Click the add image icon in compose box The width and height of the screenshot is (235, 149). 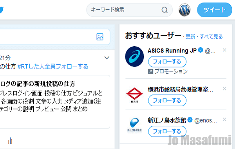point(100,37)
